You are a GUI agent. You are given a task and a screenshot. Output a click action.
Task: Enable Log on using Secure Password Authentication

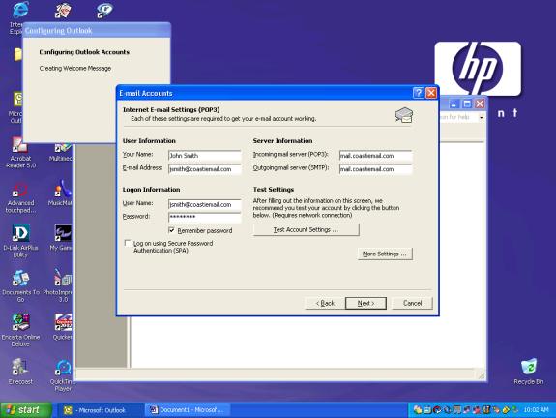(128, 244)
